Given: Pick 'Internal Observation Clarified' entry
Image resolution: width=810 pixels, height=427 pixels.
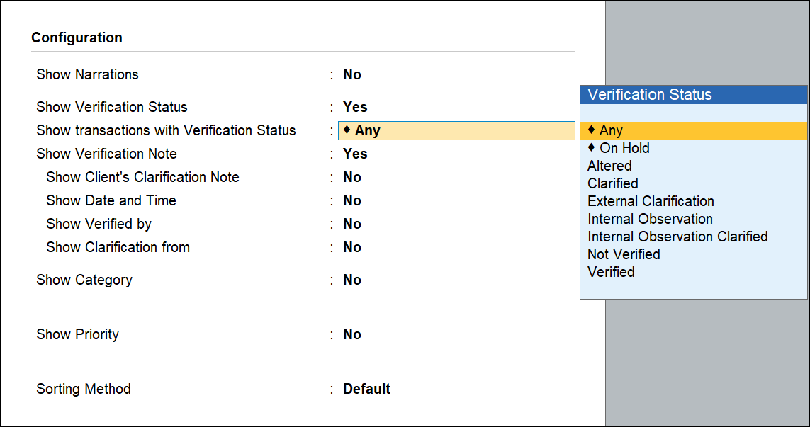Looking at the screenshot, I should pyautogui.click(x=677, y=237).
